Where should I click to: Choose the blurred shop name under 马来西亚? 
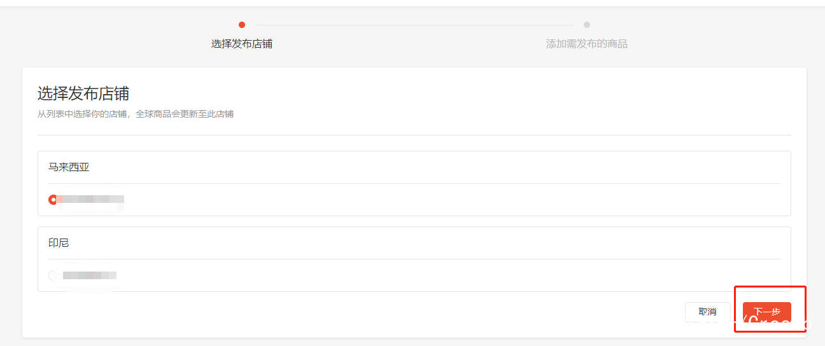pyautogui.click(x=90, y=200)
